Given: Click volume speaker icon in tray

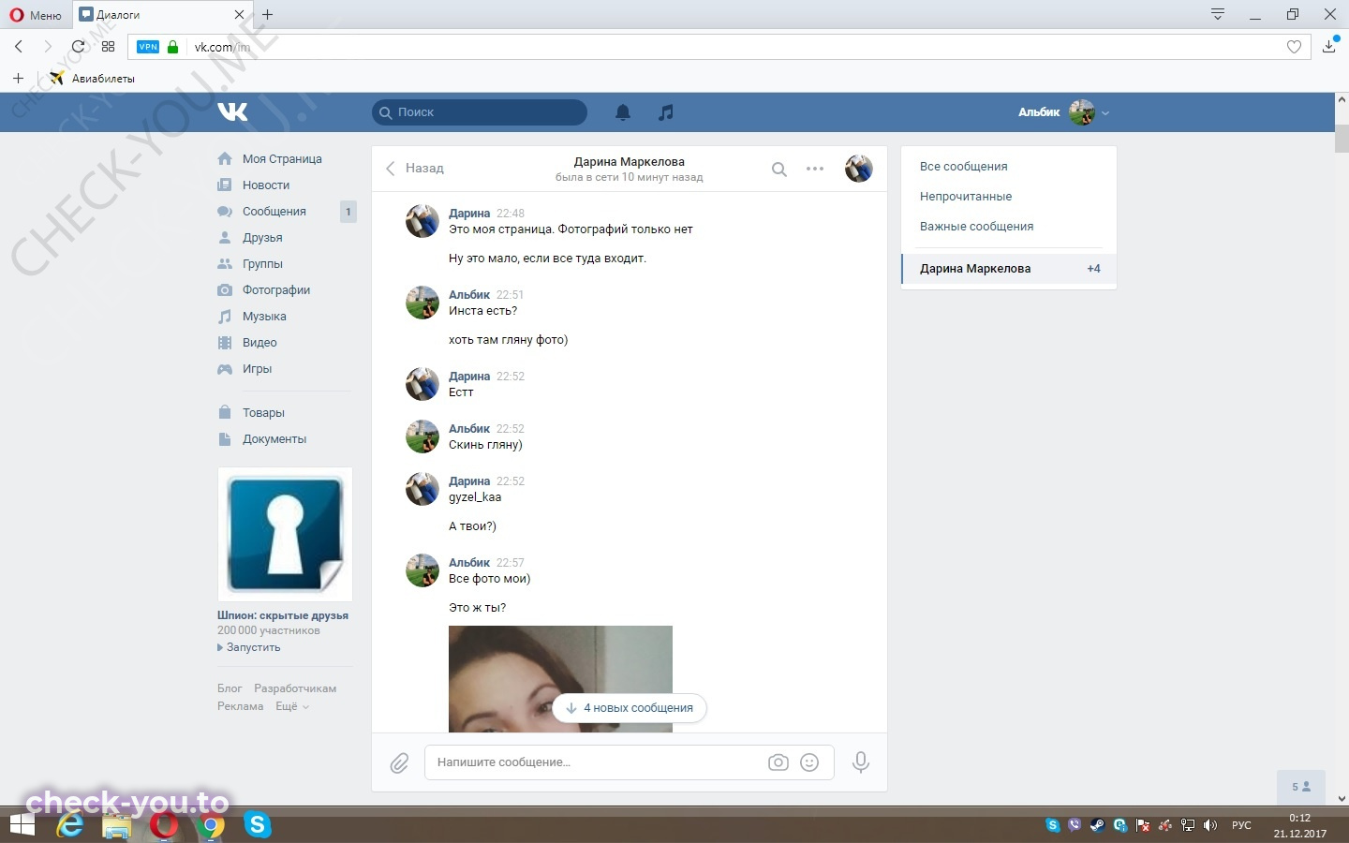Looking at the screenshot, I should [1210, 825].
